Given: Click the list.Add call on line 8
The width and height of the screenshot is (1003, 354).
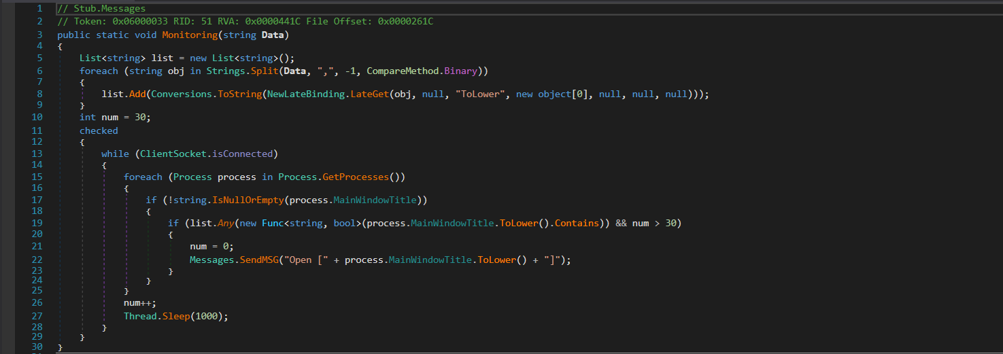Looking at the screenshot, I should click(x=123, y=94).
